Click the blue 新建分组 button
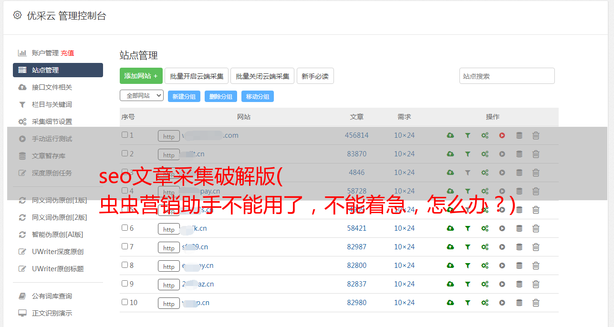Viewport: 614px width, 327px height. (x=184, y=96)
